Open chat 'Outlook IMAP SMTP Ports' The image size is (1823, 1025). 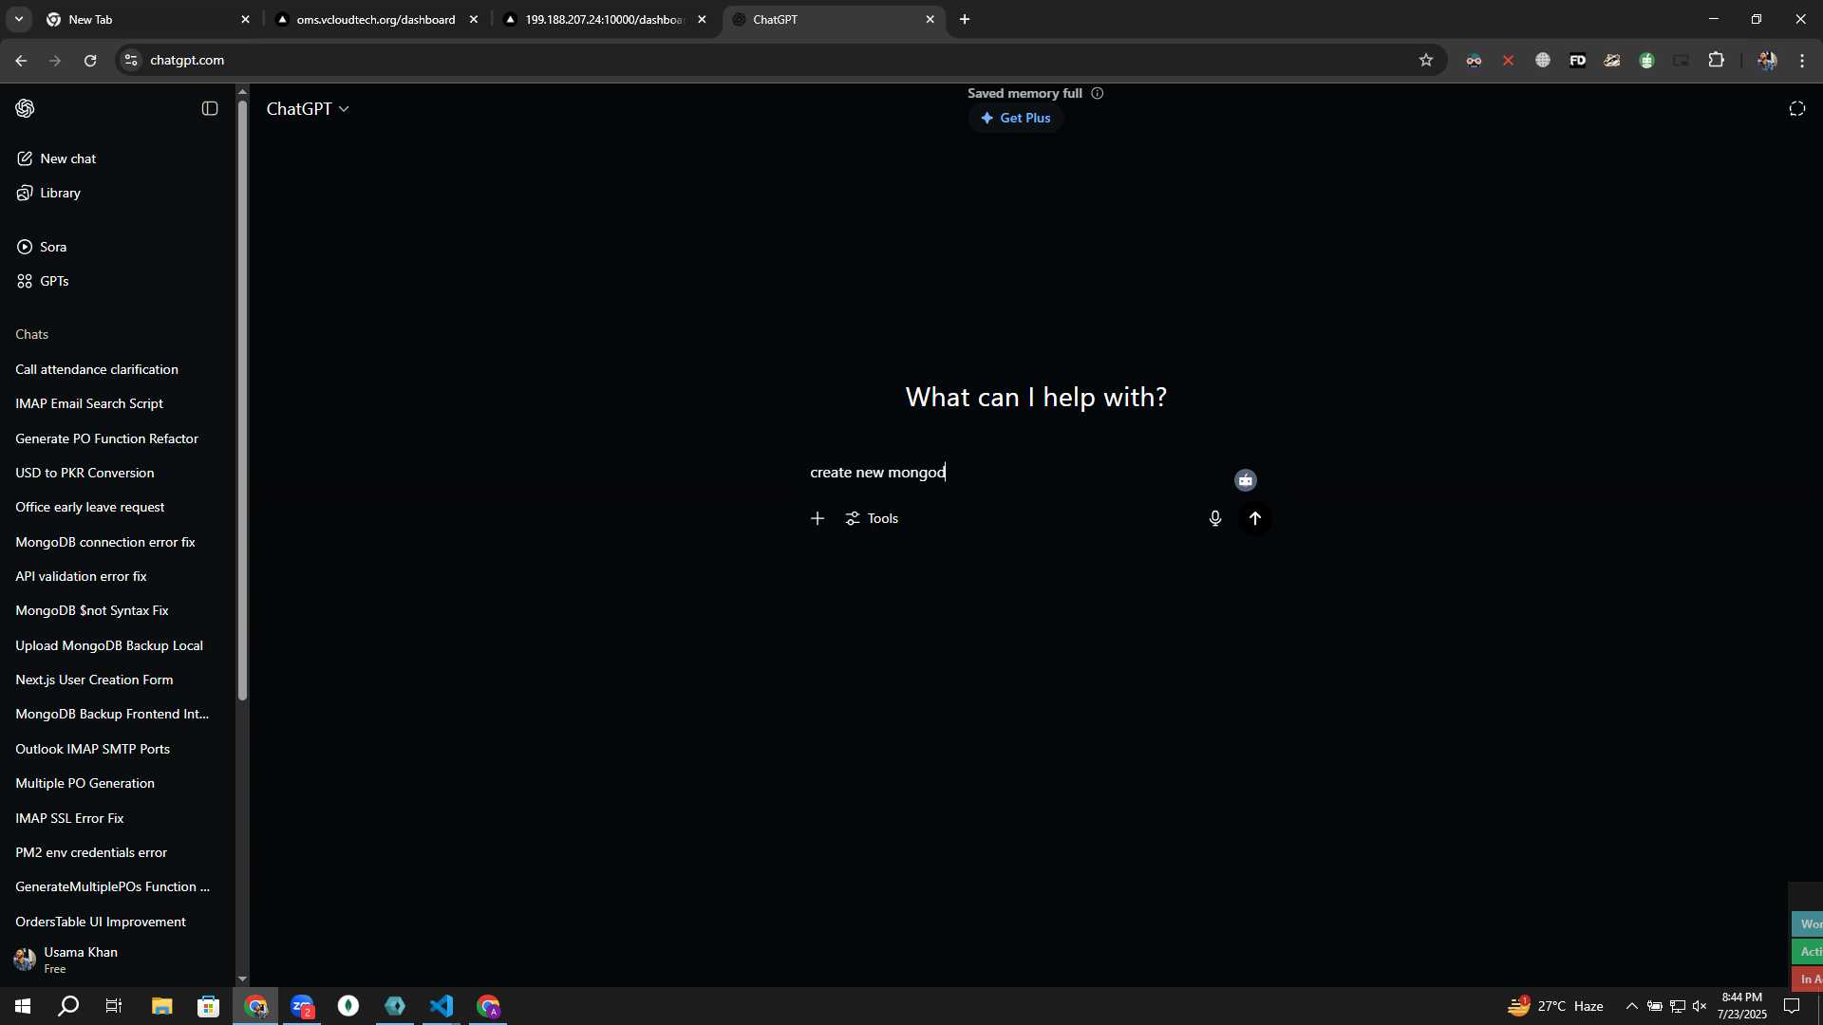[x=92, y=749]
